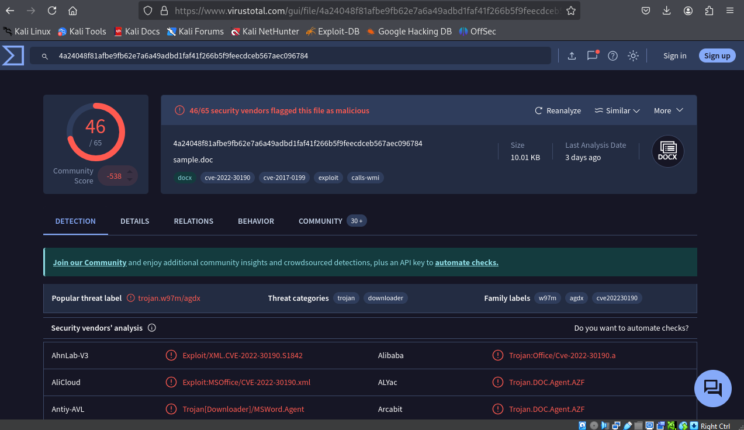Click the downloader threat category chip
The width and height of the screenshot is (744, 430).
386,298
